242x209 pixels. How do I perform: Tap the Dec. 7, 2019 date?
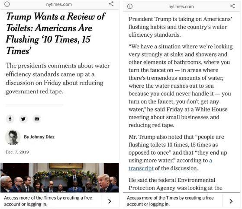click(17, 152)
